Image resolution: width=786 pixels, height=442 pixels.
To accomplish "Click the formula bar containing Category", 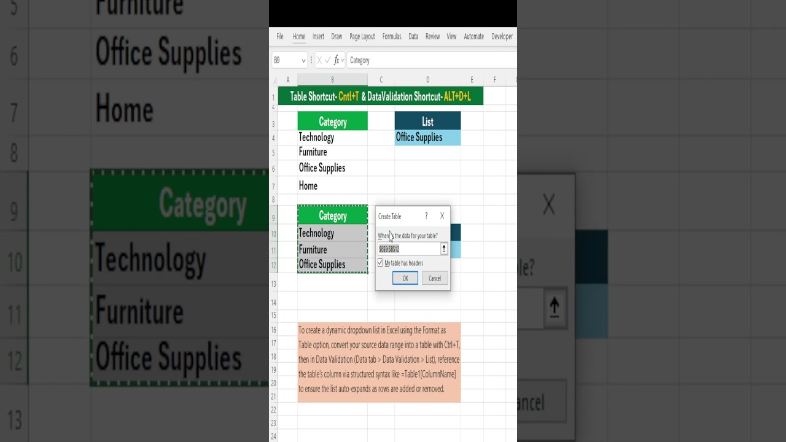I will [432, 60].
